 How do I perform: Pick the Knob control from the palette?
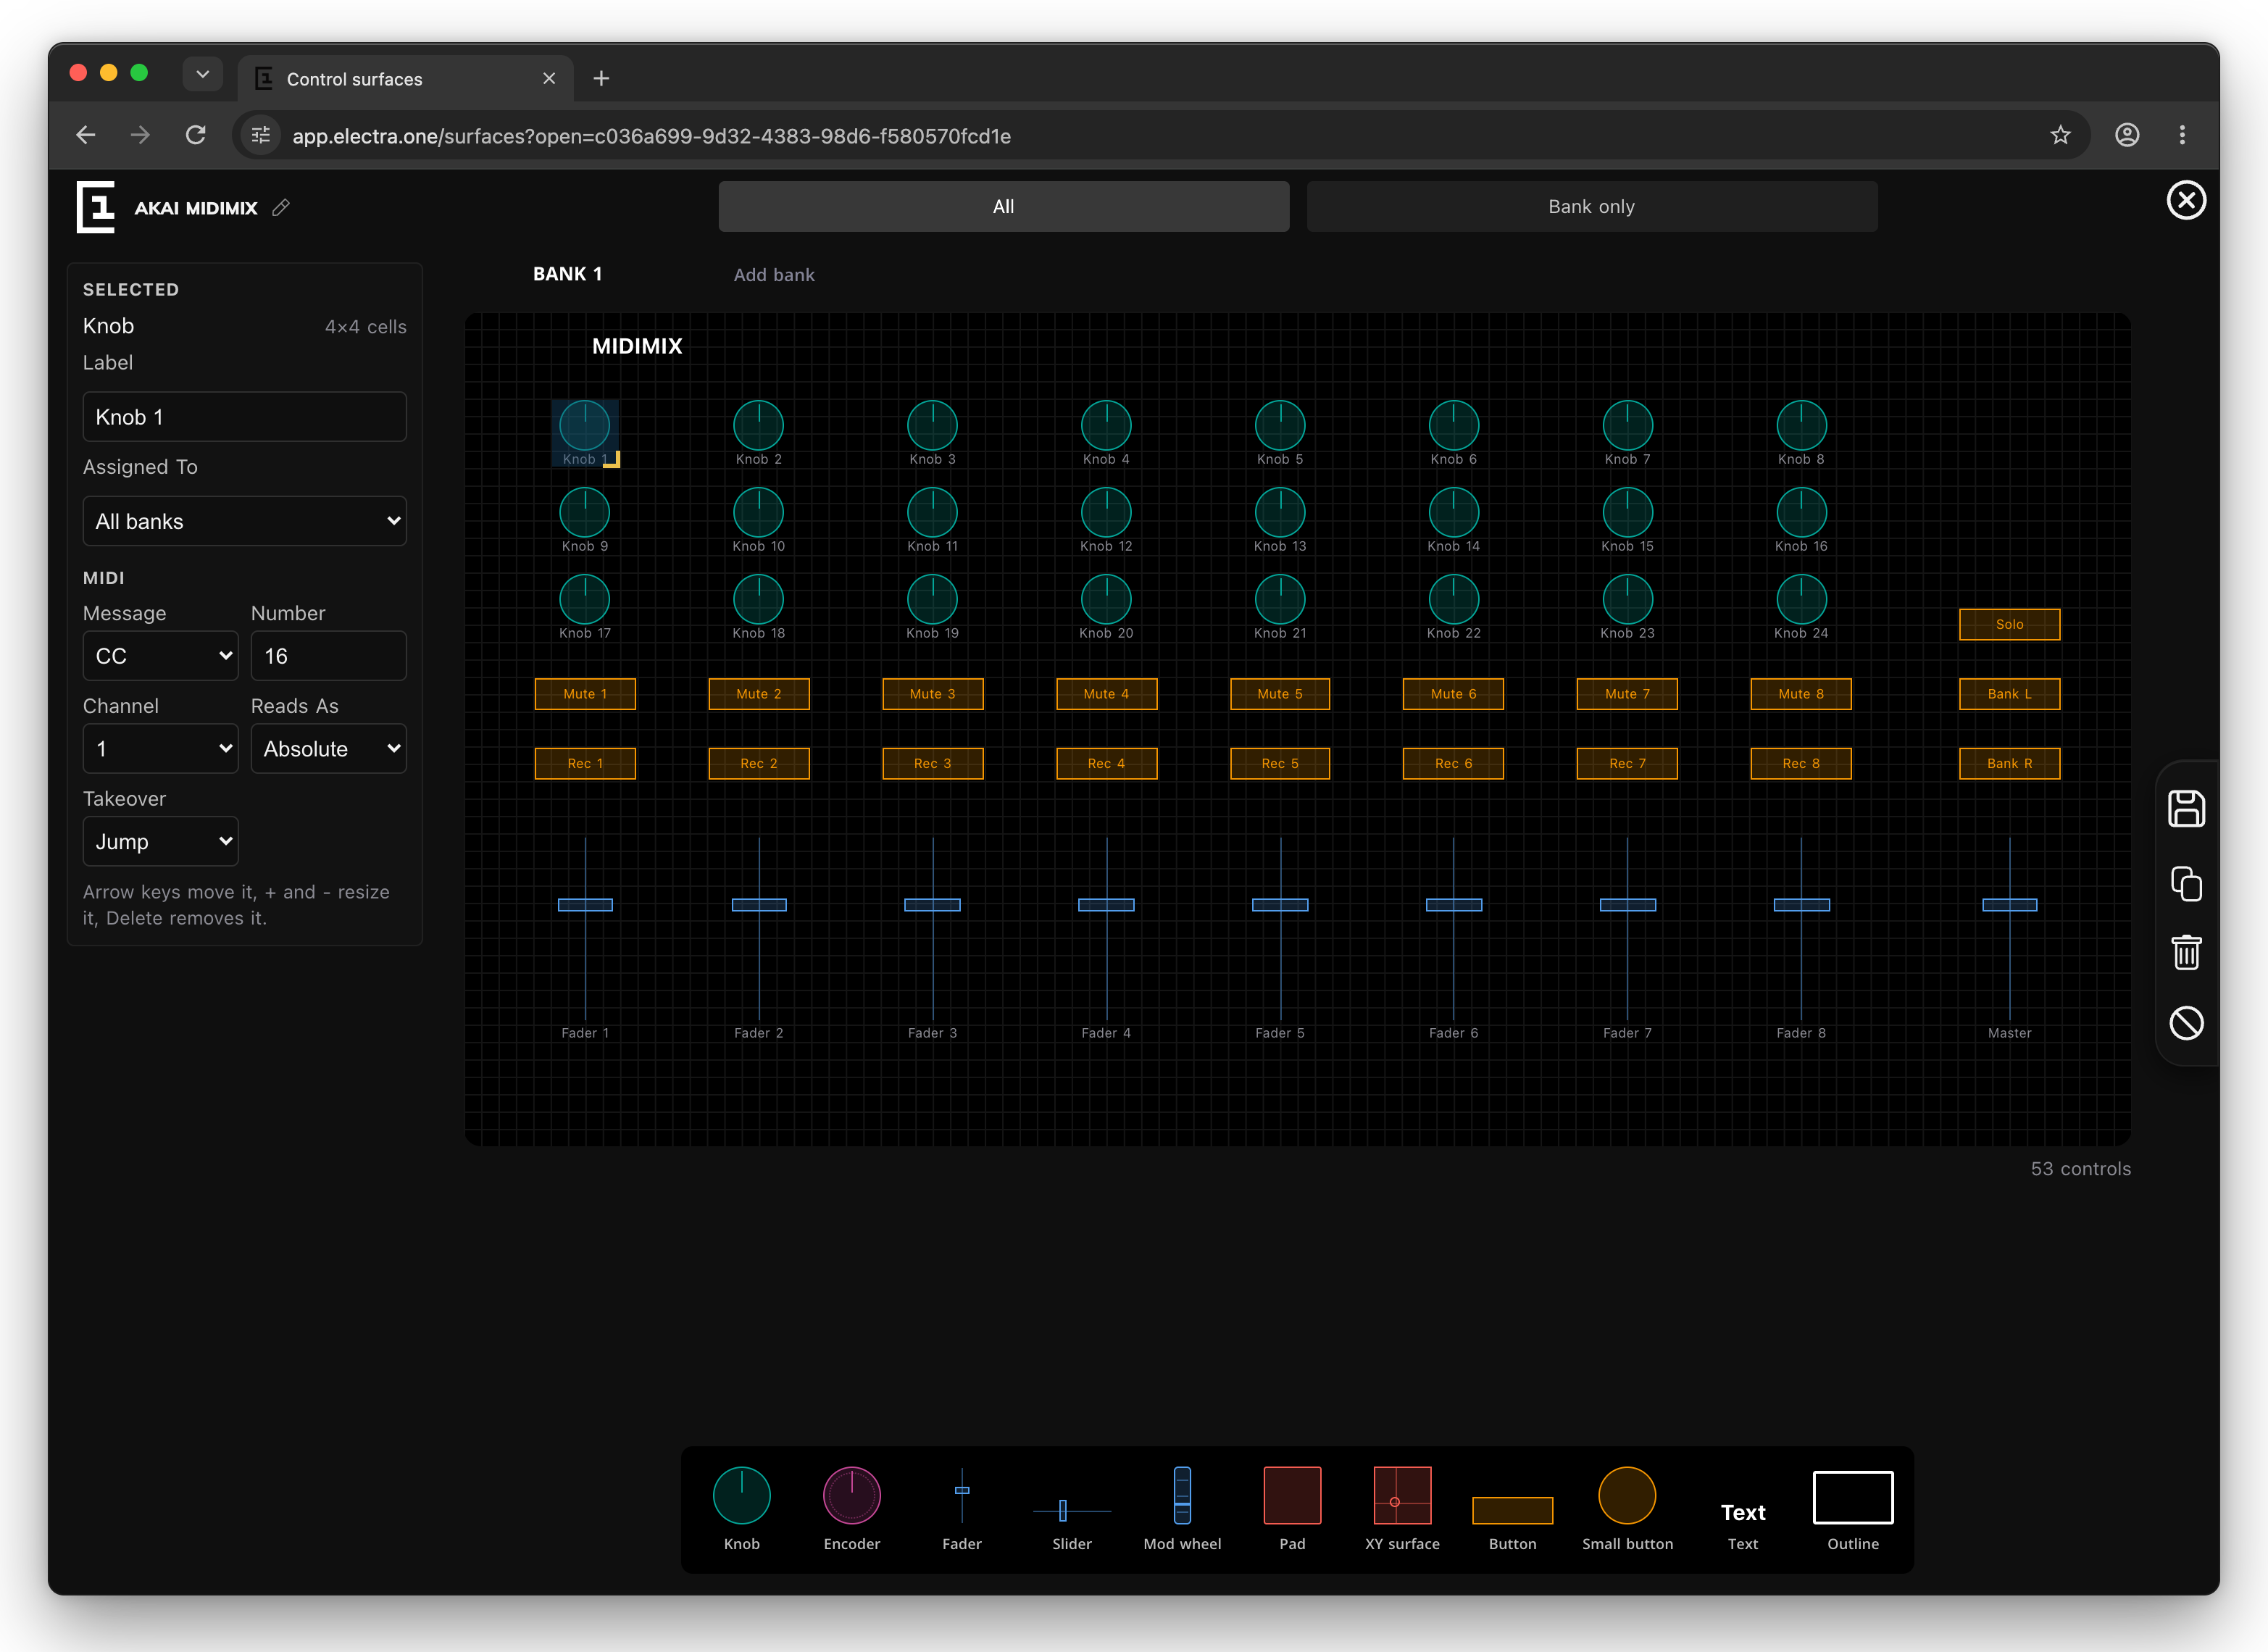coord(741,1508)
